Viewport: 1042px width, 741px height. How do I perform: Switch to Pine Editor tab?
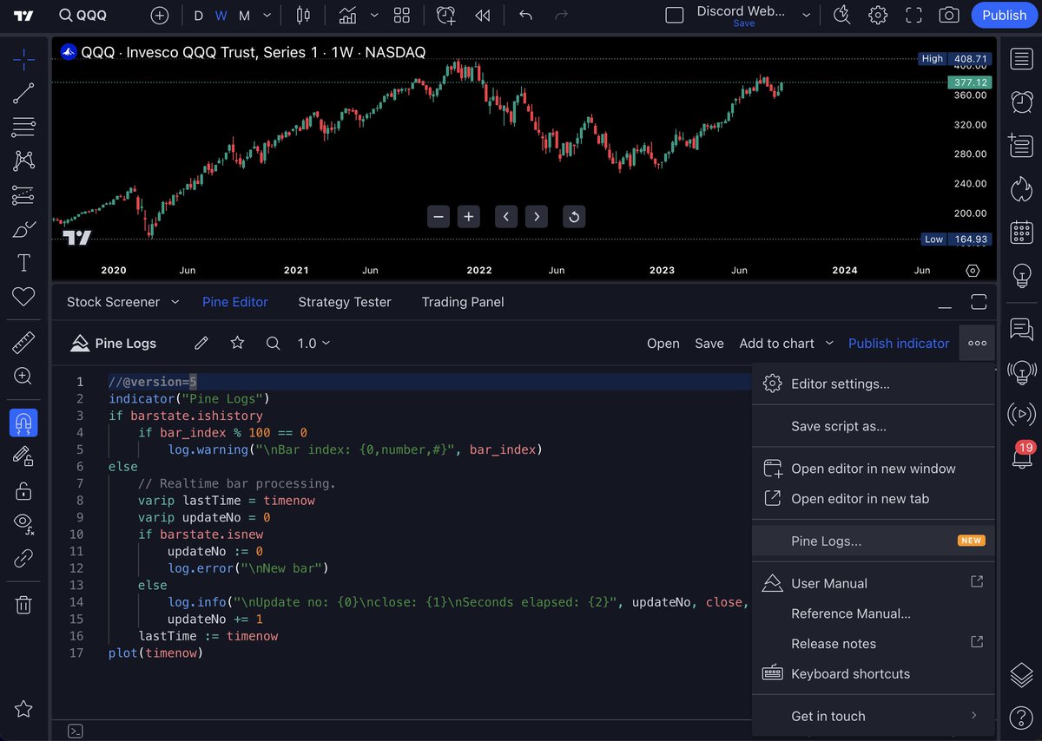coord(234,302)
